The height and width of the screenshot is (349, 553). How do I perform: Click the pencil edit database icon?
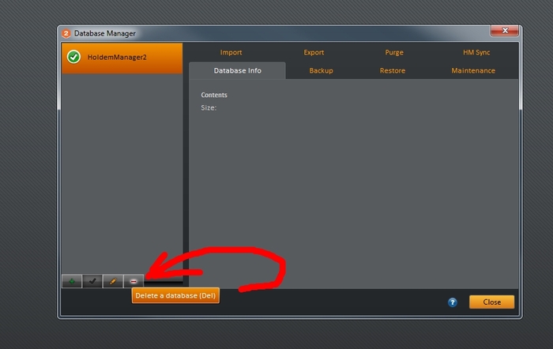(x=113, y=281)
